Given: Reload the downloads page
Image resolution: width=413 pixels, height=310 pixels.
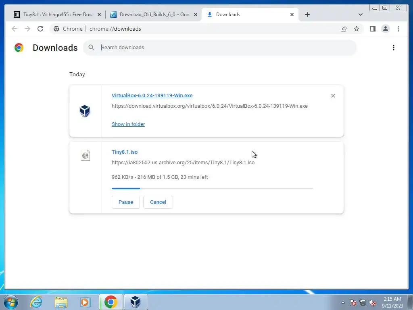Looking at the screenshot, I should coord(40,29).
